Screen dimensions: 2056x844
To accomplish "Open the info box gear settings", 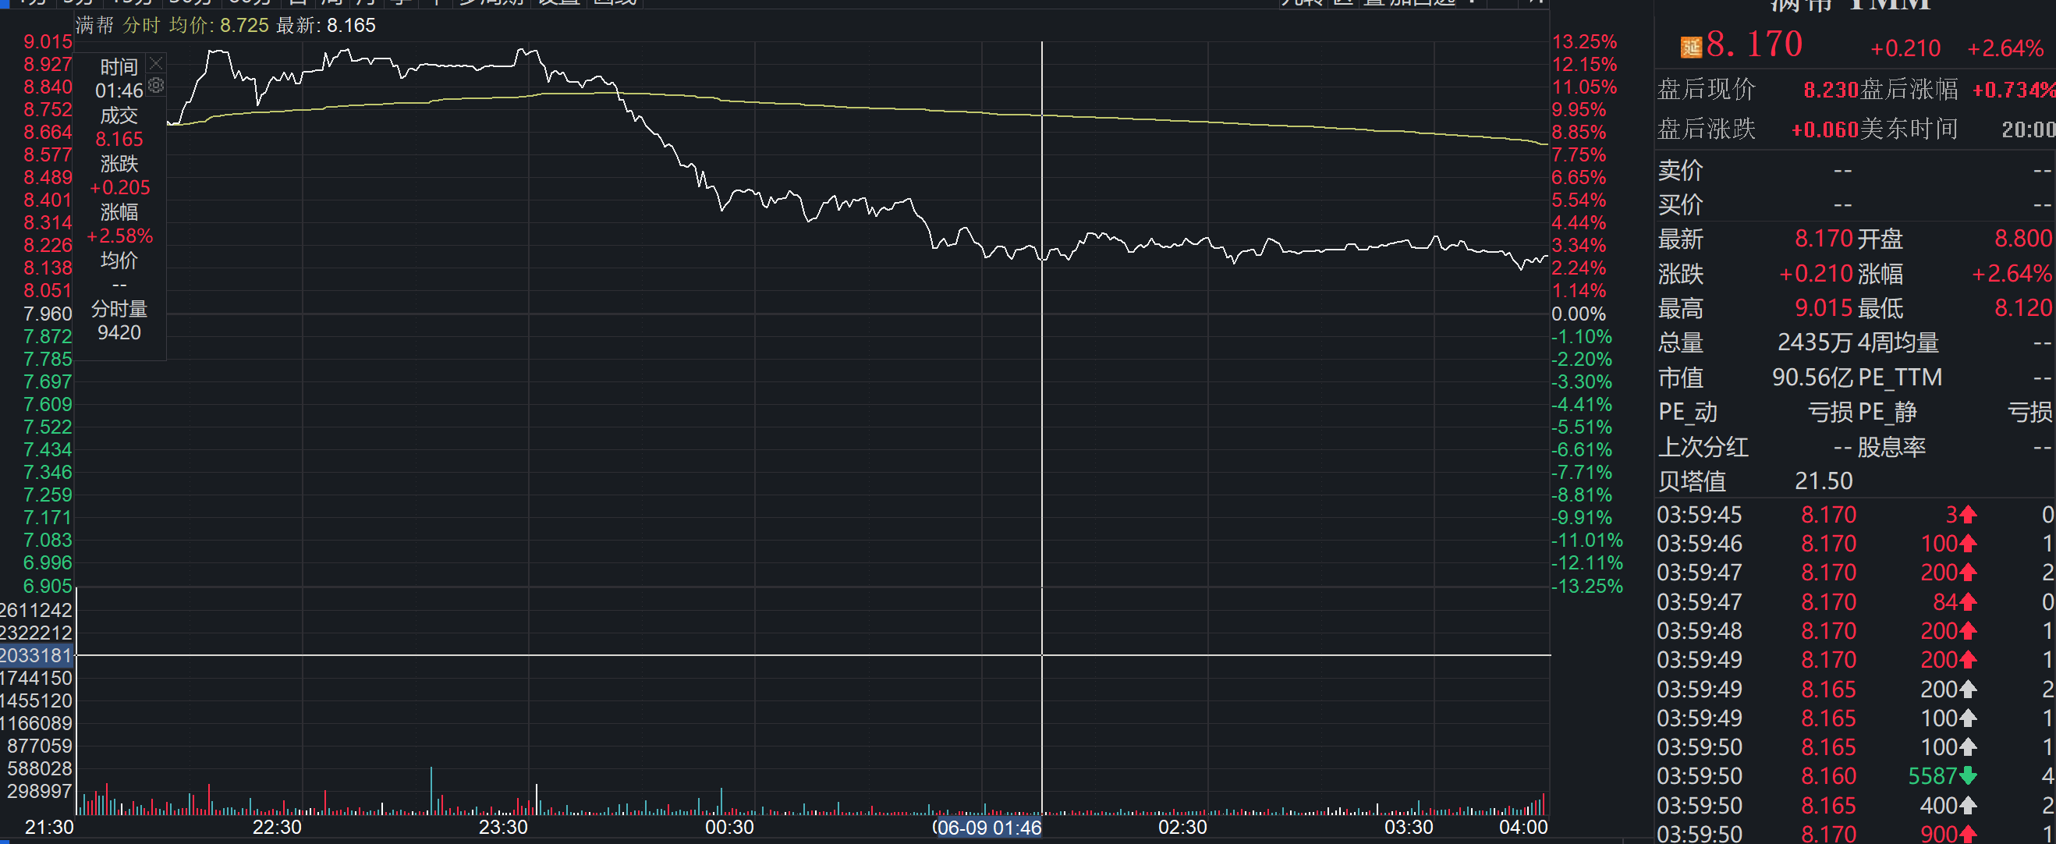I will 157,85.
